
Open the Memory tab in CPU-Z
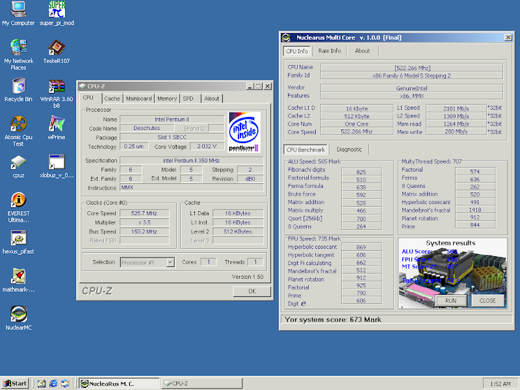pos(167,99)
